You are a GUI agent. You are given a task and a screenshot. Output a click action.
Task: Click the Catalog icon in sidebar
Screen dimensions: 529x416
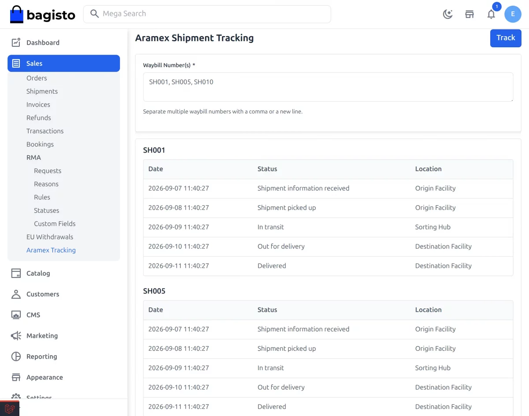(16, 273)
